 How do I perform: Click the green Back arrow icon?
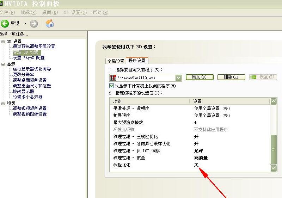pyautogui.click(x=5, y=24)
